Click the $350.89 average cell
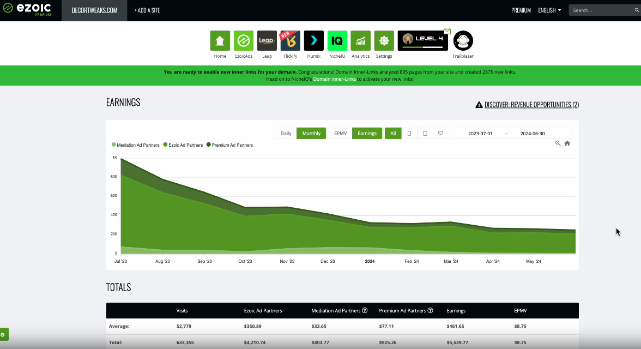 point(253,326)
